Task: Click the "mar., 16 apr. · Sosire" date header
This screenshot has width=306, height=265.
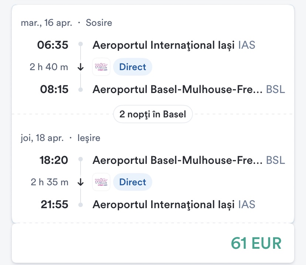Action: [67, 23]
